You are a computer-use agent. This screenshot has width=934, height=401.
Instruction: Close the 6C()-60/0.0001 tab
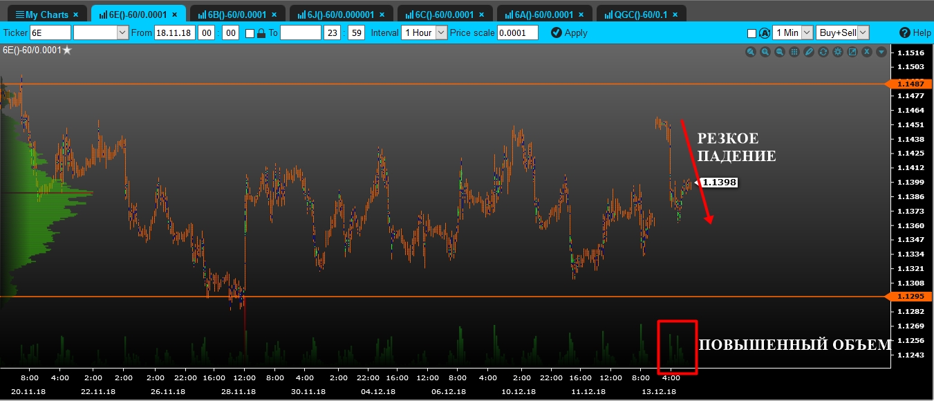[481, 15]
